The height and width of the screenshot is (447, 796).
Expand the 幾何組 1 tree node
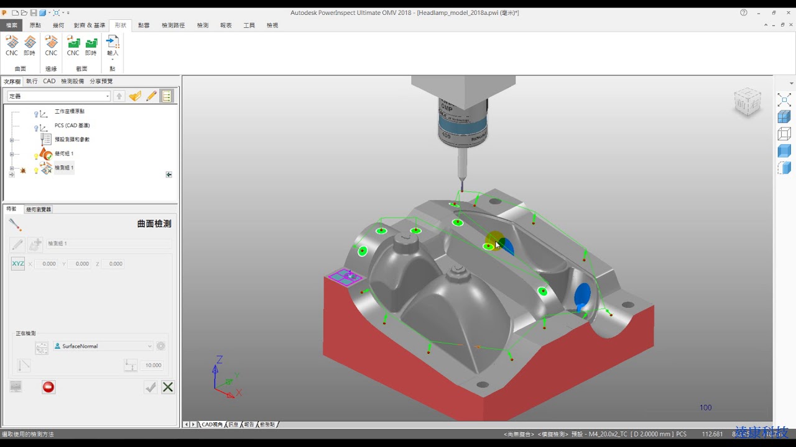coord(12,154)
